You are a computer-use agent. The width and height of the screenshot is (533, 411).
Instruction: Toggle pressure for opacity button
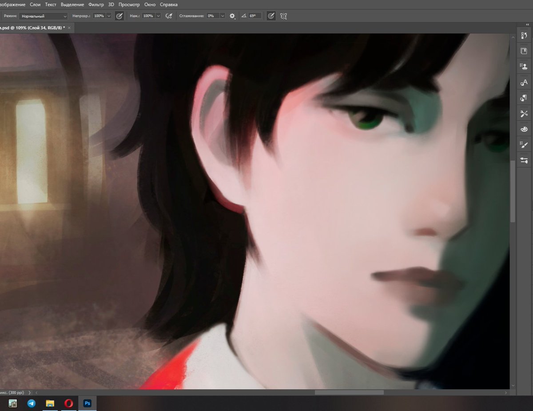tap(119, 16)
